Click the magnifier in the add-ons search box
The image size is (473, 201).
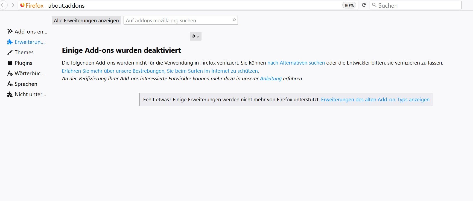pyautogui.click(x=234, y=20)
